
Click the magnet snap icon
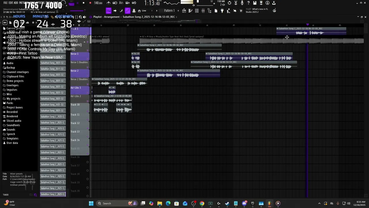click(x=139, y=11)
